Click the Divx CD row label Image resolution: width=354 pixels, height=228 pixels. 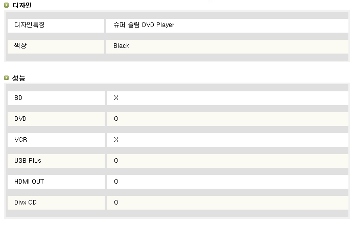point(26,202)
